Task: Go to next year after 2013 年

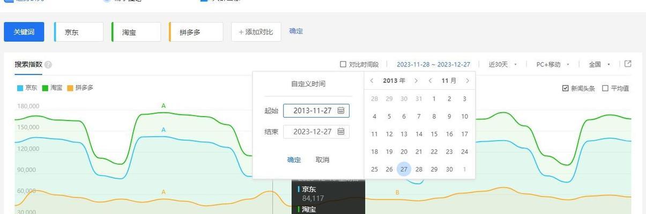Action: pyautogui.click(x=415, y=81)
